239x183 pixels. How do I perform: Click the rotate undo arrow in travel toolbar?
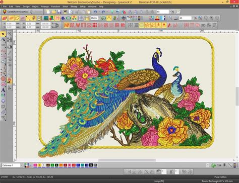[x=158, y=171]
